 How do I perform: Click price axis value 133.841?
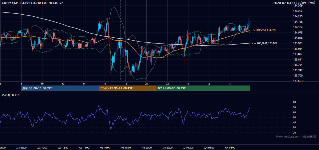[x=298, y=59]
